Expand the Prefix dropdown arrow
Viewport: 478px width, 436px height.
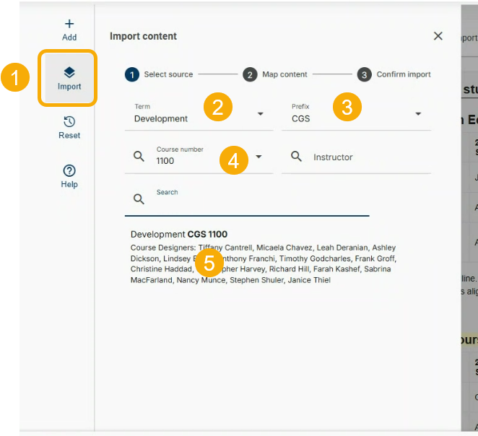418,113
